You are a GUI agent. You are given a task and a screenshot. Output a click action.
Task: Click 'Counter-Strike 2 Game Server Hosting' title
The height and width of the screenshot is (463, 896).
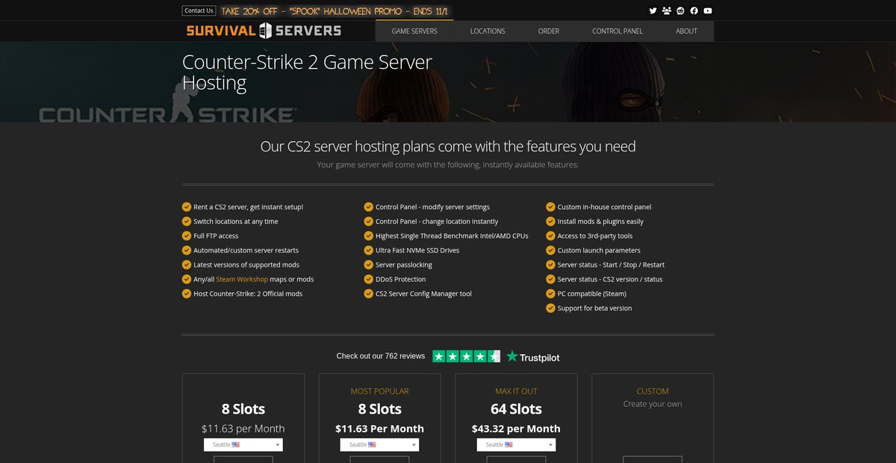(x=307, y=72)
